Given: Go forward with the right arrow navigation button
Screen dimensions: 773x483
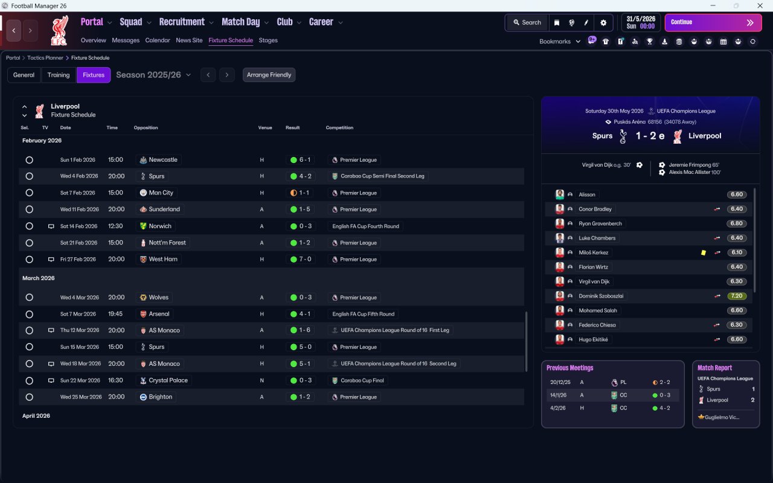Looking at the screenshot, I should (30, 30).
